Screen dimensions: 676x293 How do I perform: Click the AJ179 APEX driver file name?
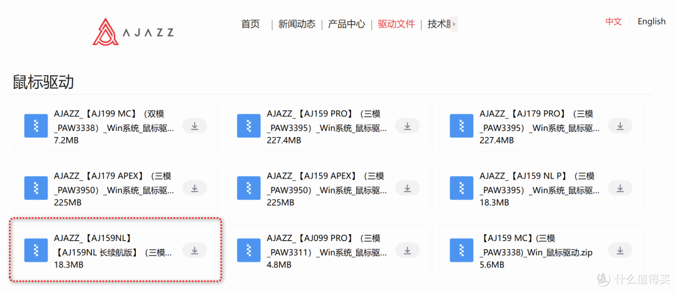coord(114,183)
